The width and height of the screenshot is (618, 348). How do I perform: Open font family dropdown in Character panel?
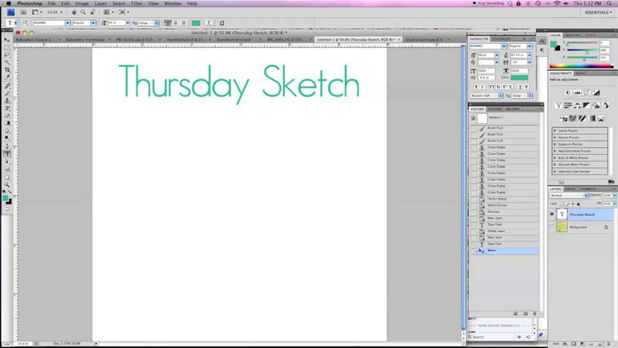(x=504, y=46)
